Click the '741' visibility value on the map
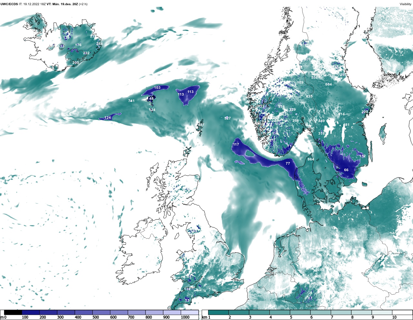 pyautogui.click(x=131, y=101)
